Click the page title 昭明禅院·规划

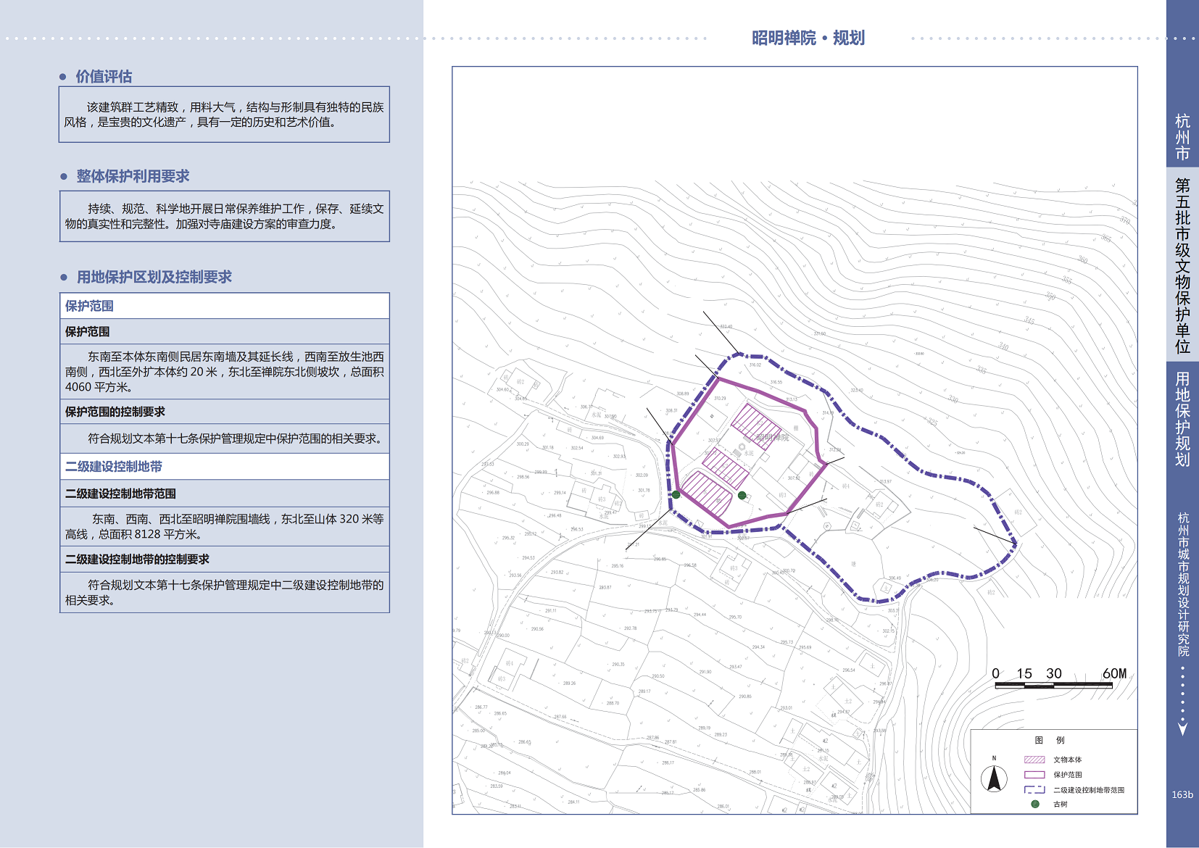click(808, 38)
